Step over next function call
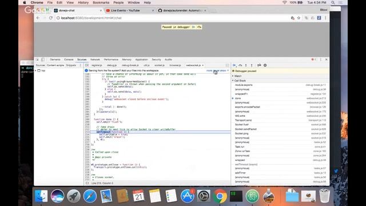Image resolution: width=366 pixels, height=206 pixels. coord(240,65)
